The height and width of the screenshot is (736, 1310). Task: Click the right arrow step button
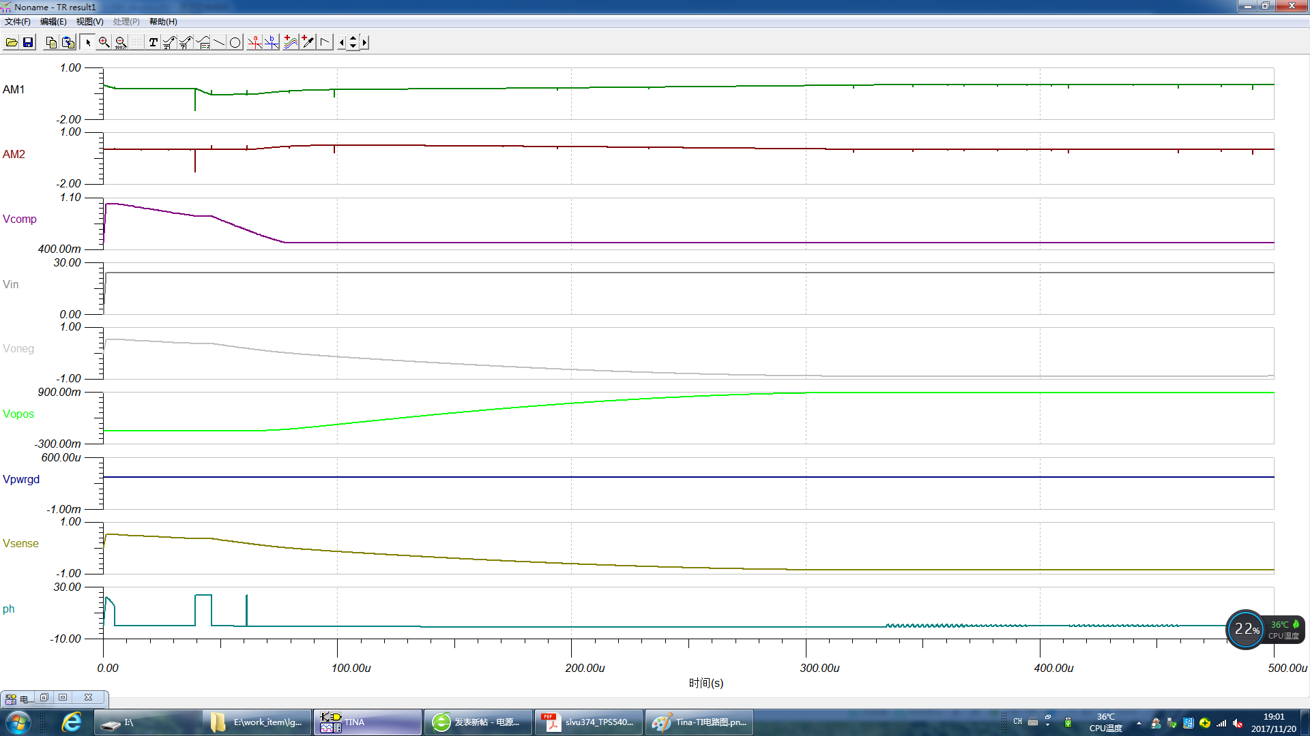[x=364, y=42]
